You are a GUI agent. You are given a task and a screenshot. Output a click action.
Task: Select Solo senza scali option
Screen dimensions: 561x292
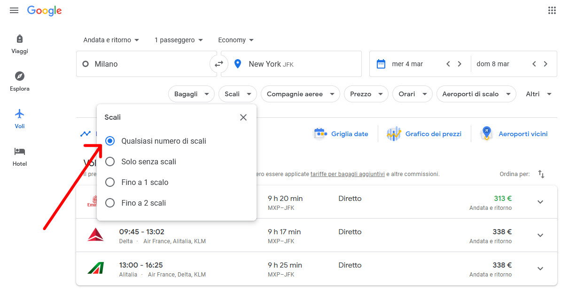[x=110, y=161]
